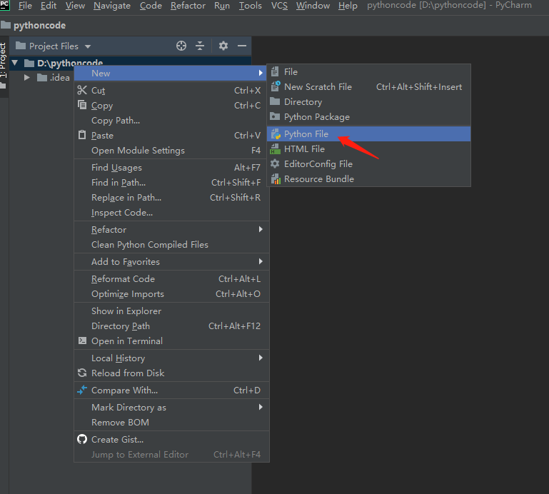Expand the Refactor submenu

(x=171, y=230)
